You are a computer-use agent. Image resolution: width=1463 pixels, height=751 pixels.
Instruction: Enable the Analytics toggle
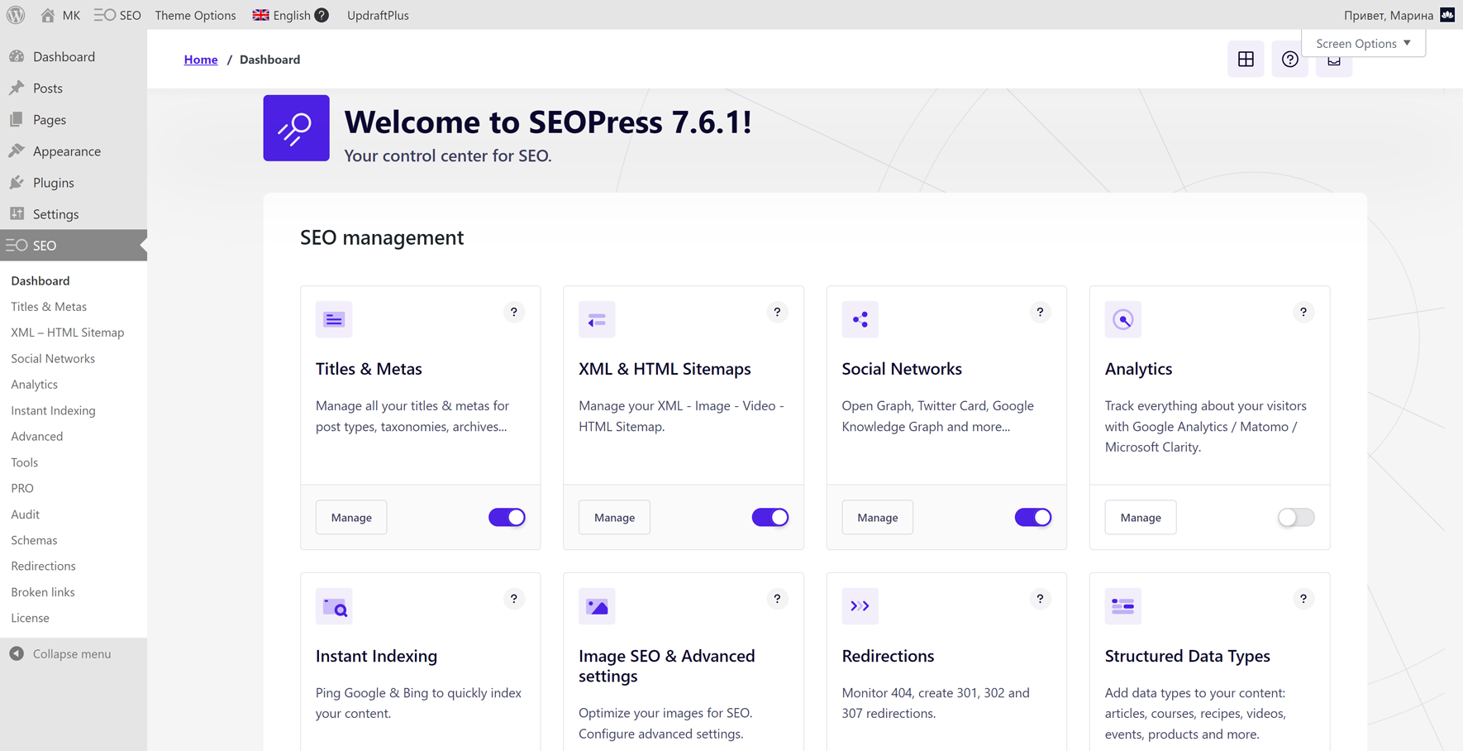(1296, 517)
